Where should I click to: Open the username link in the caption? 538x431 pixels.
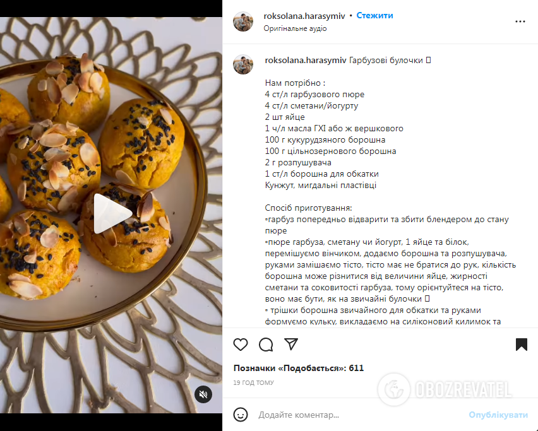(305, 60)
